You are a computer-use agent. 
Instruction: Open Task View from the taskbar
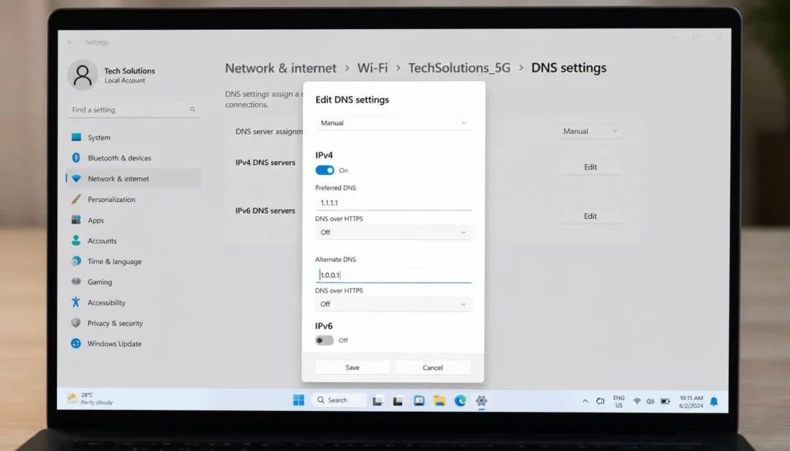click(378, 401)
